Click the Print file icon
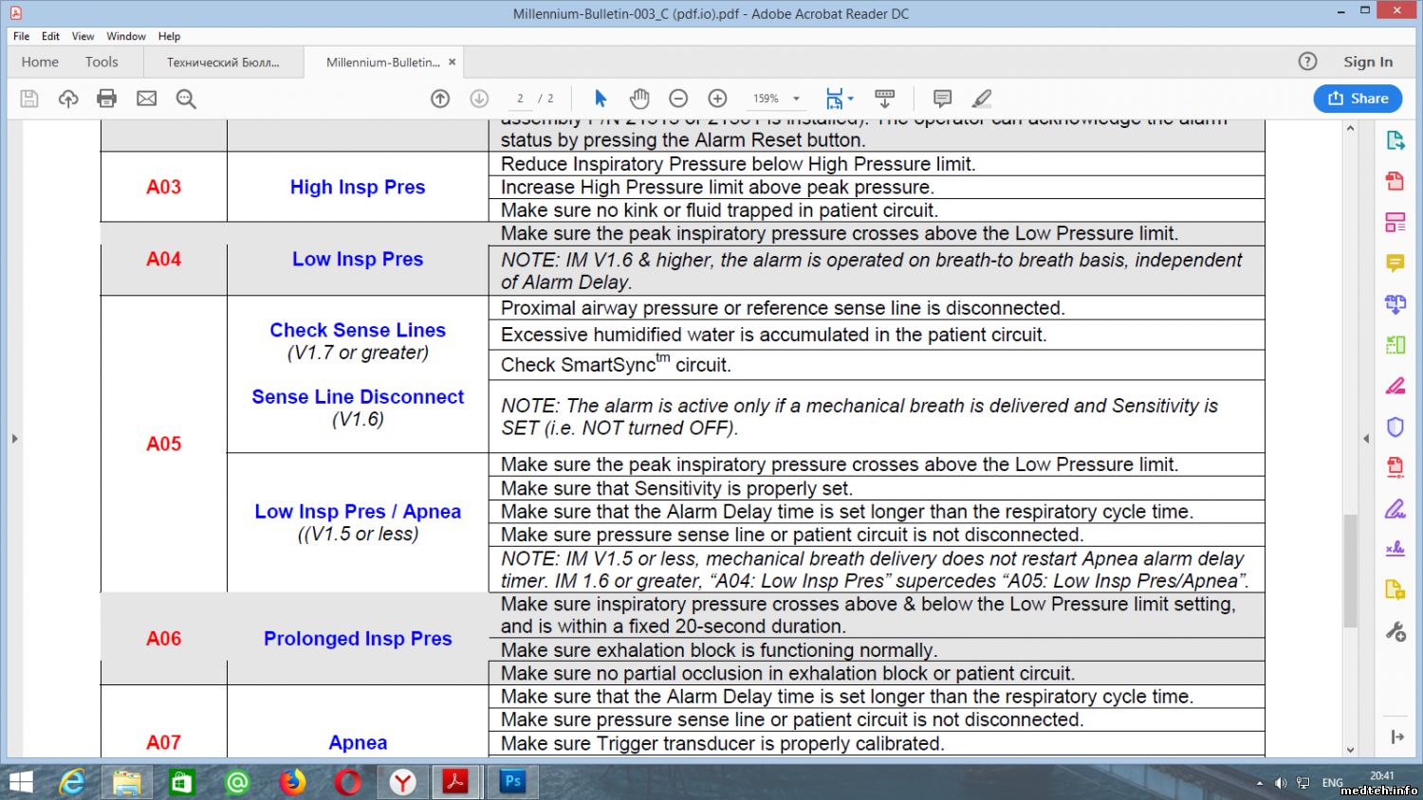 tap(107, 99)
